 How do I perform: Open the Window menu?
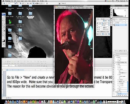point(42,1)
